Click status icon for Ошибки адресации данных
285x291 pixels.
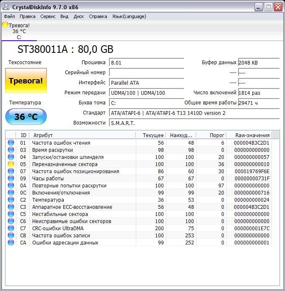pyautogui.click(x=11, y=242)
